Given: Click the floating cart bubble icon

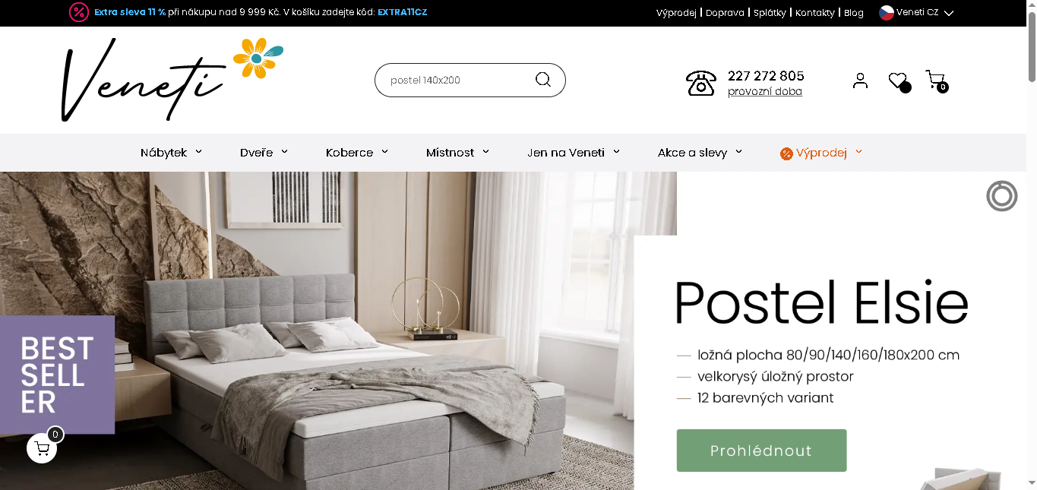Looking at the screenshot, I should coord(42,447).
